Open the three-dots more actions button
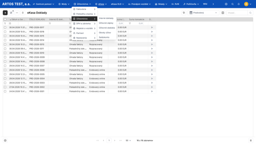 [x=17, y=13]
